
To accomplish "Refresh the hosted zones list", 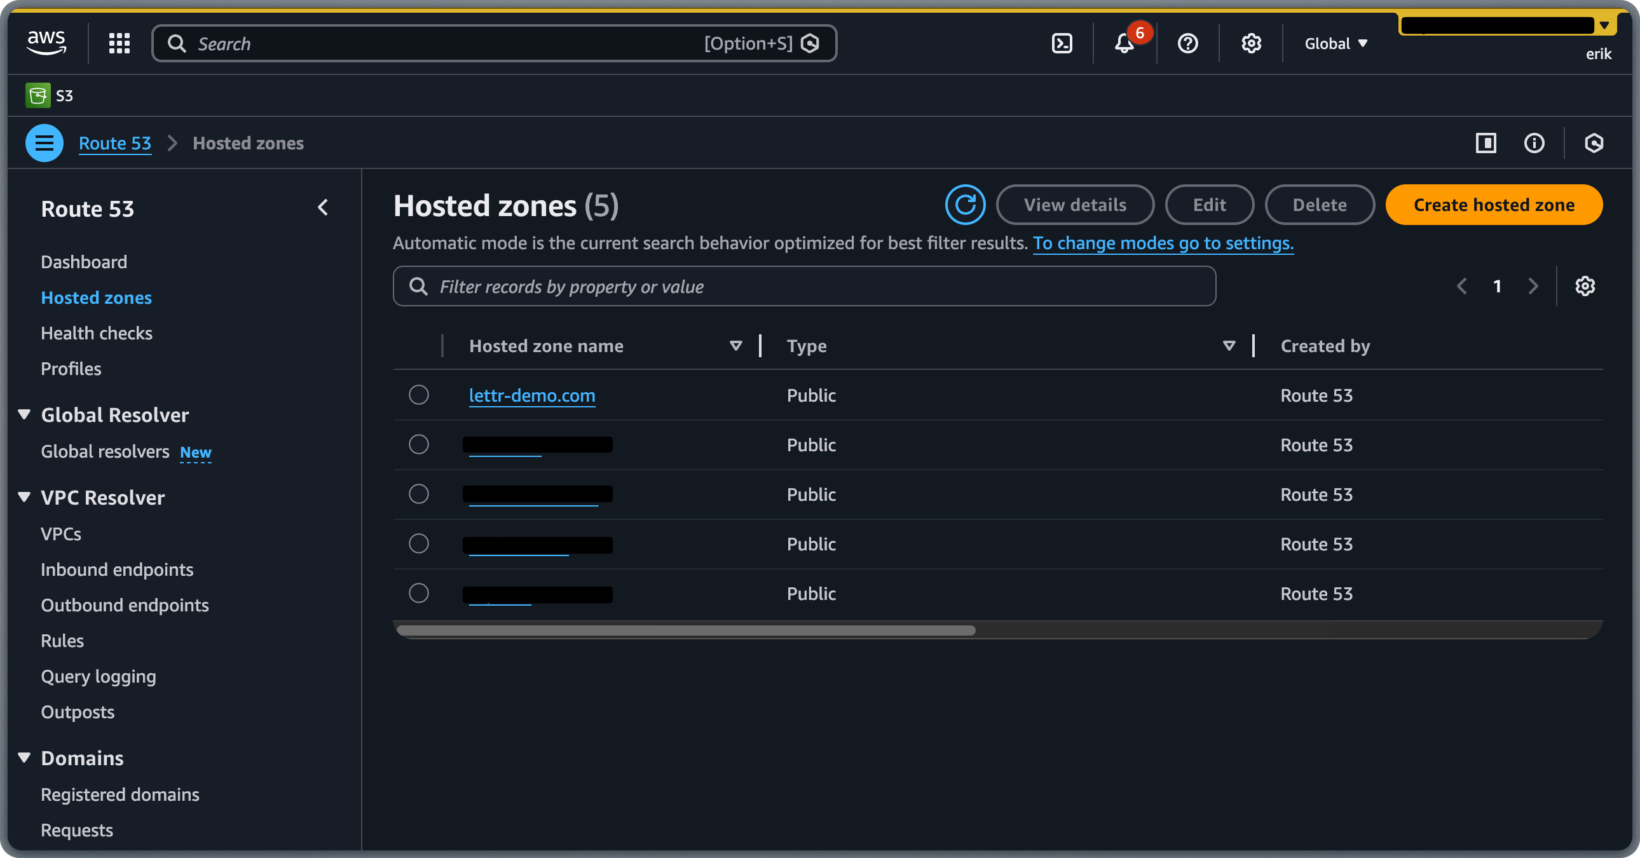I will click(965, 204).
